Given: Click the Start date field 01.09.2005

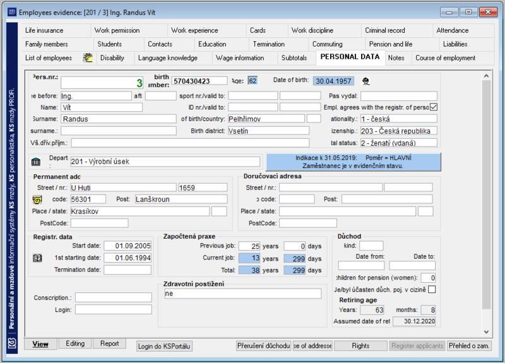Looking at the screenshot, I should click(x=128, y=246).
